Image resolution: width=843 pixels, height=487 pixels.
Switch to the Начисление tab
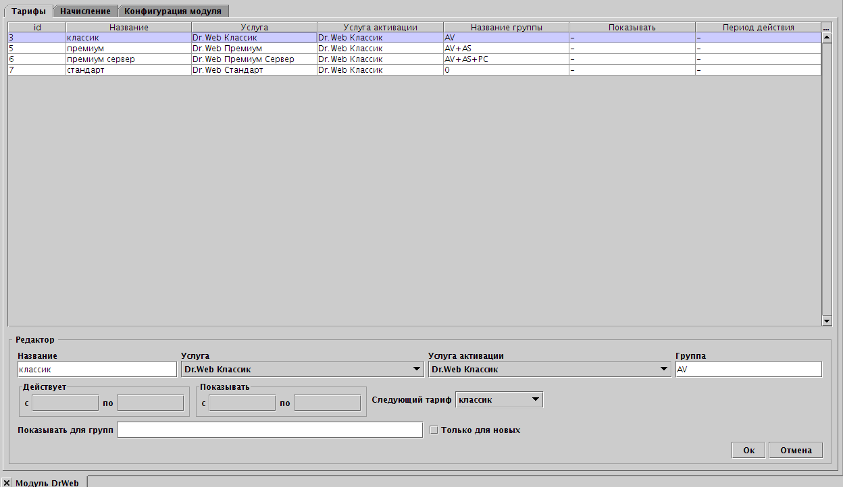85,11
